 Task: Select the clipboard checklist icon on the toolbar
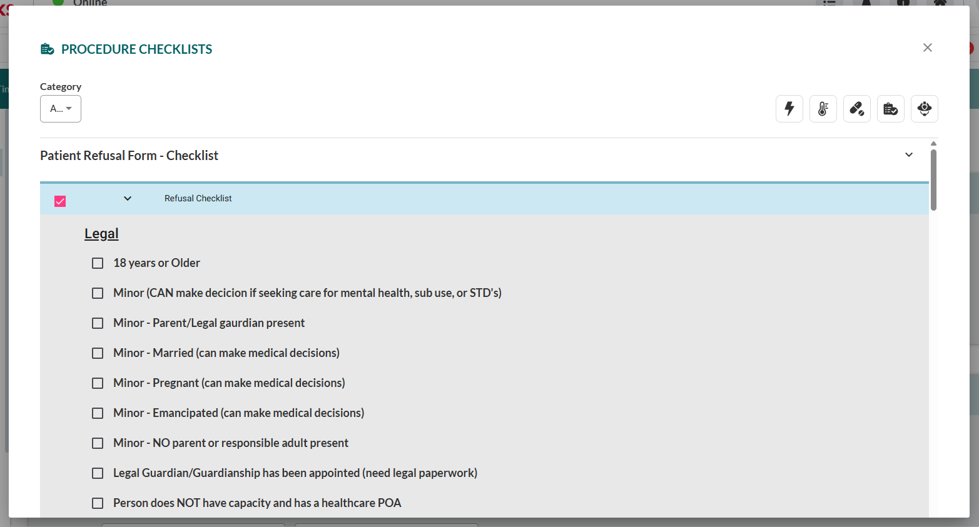click(890, 108)
